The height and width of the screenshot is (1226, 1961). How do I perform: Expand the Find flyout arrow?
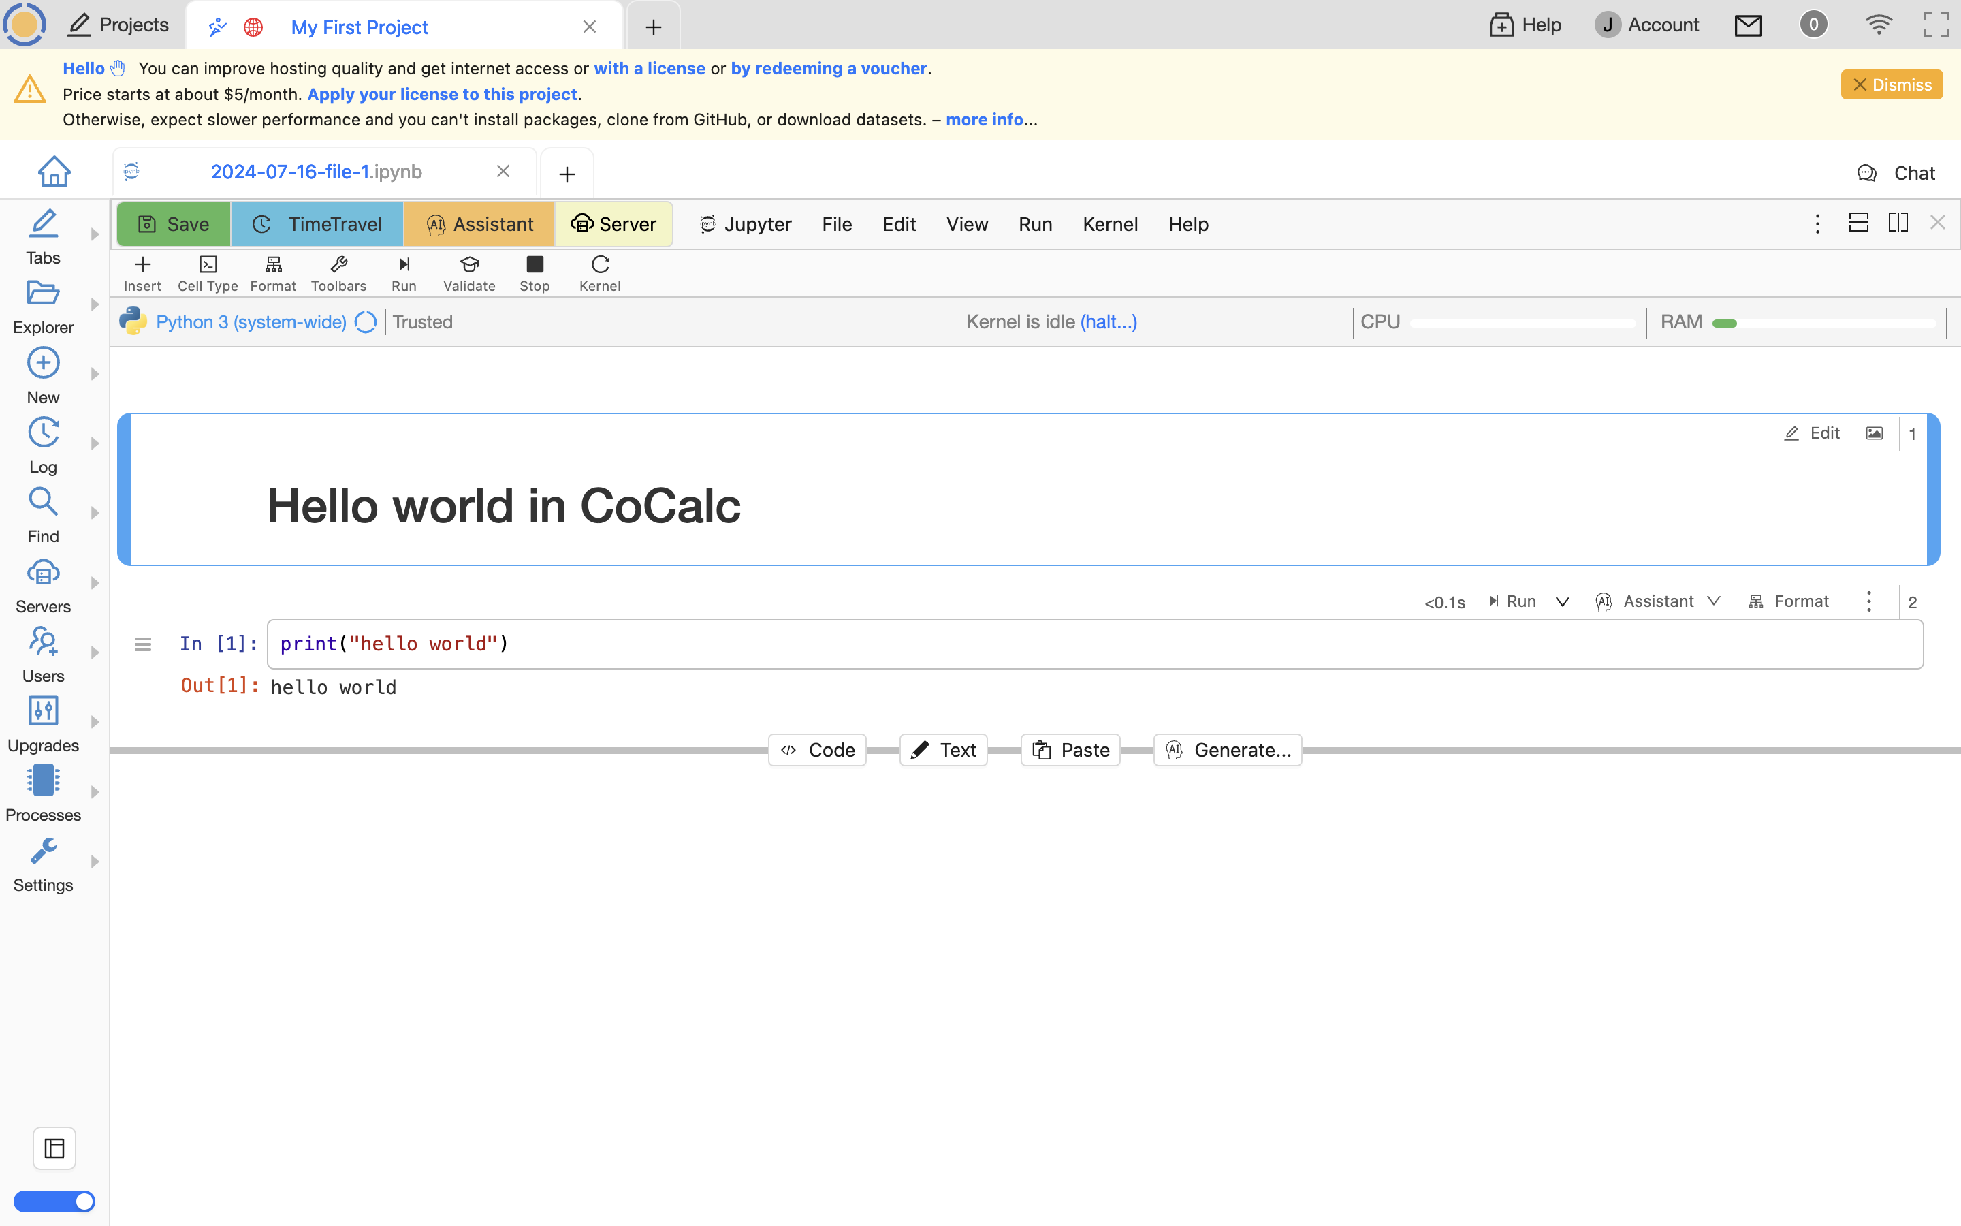[95, 514]
